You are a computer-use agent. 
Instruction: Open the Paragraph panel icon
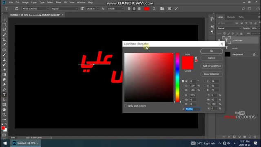pos(212,32)
